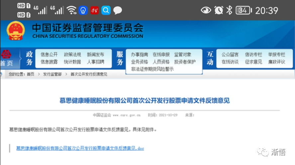Open 业务资格 link
Screen dimensions: 295x165
click(x=140, y=62)
